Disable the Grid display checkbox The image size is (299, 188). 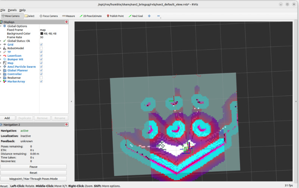coord(41,44)
